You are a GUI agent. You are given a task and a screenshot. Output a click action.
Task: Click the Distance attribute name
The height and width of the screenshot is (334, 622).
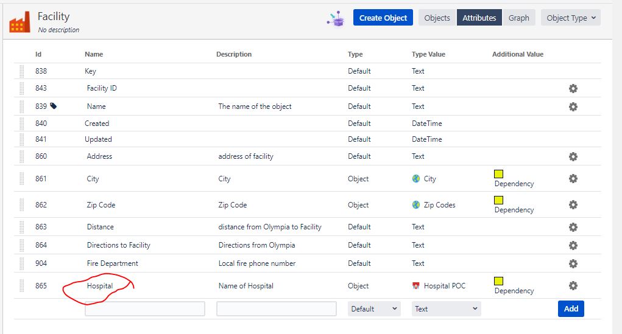pyautogui.click(x=101, y=227)
